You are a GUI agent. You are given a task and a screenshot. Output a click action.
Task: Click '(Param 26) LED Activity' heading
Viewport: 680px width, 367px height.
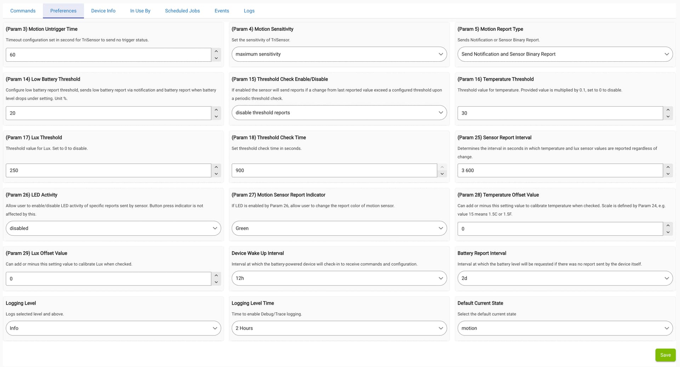pos(32,195)
